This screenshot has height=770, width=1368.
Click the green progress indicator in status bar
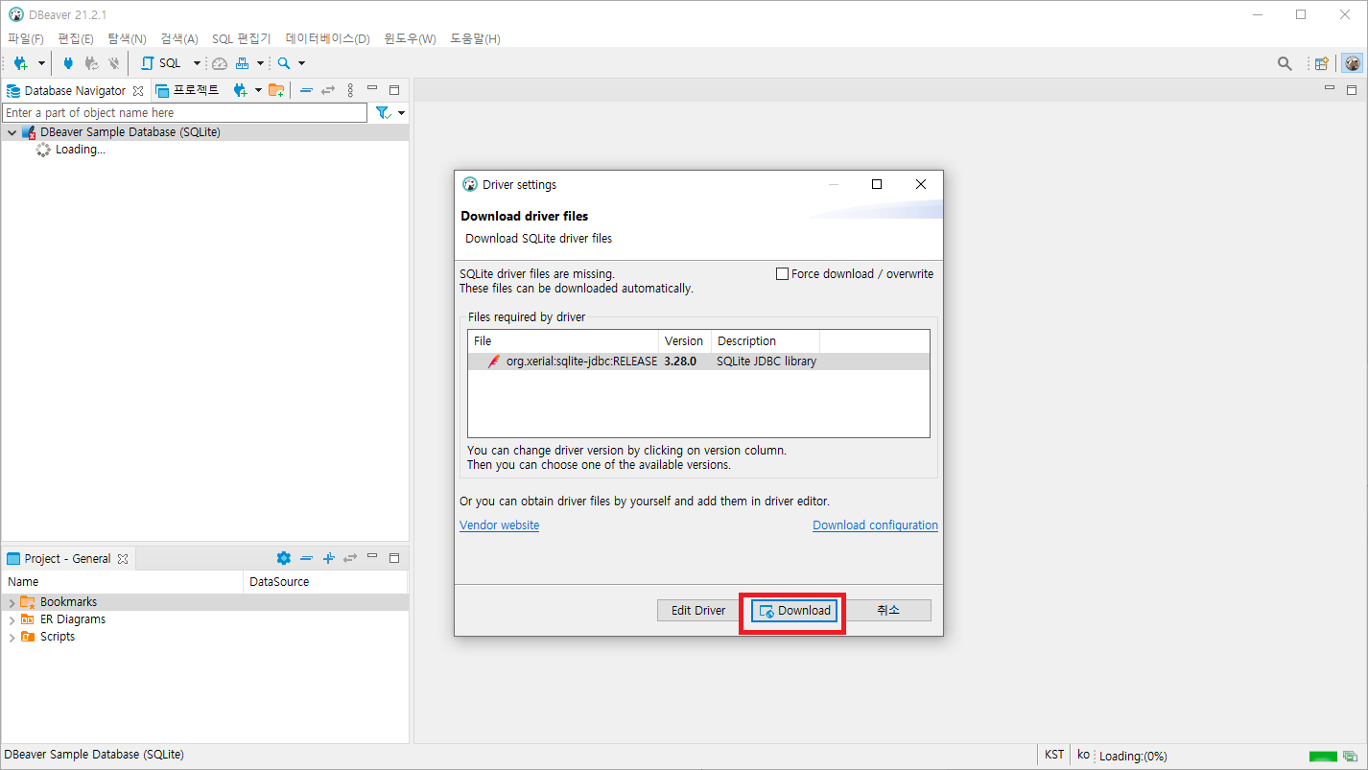[1323, 756]
